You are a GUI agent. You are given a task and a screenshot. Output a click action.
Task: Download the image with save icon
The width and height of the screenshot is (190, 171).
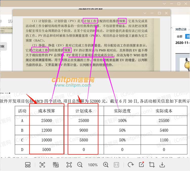point(162,165)
